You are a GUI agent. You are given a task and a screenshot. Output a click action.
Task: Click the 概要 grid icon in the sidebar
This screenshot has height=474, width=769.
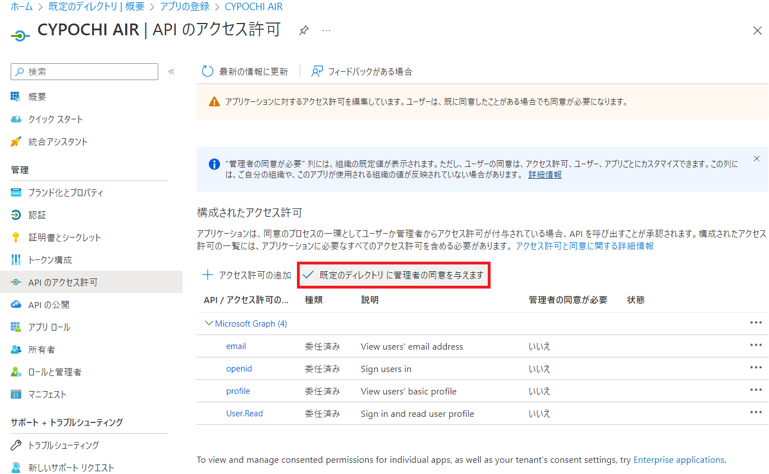pos(16,97)
